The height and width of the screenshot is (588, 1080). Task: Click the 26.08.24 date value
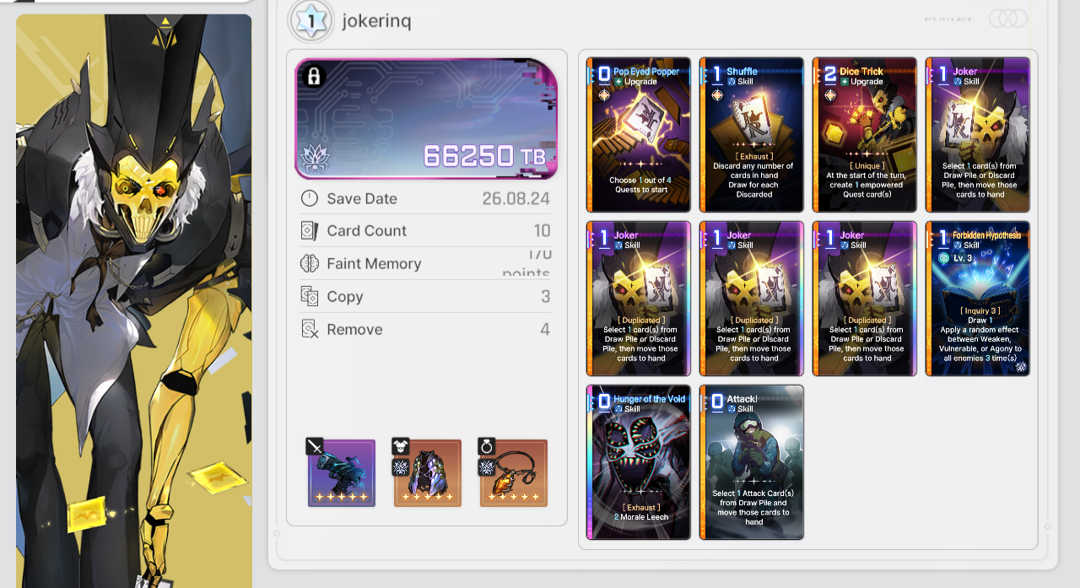pos(516,198)
